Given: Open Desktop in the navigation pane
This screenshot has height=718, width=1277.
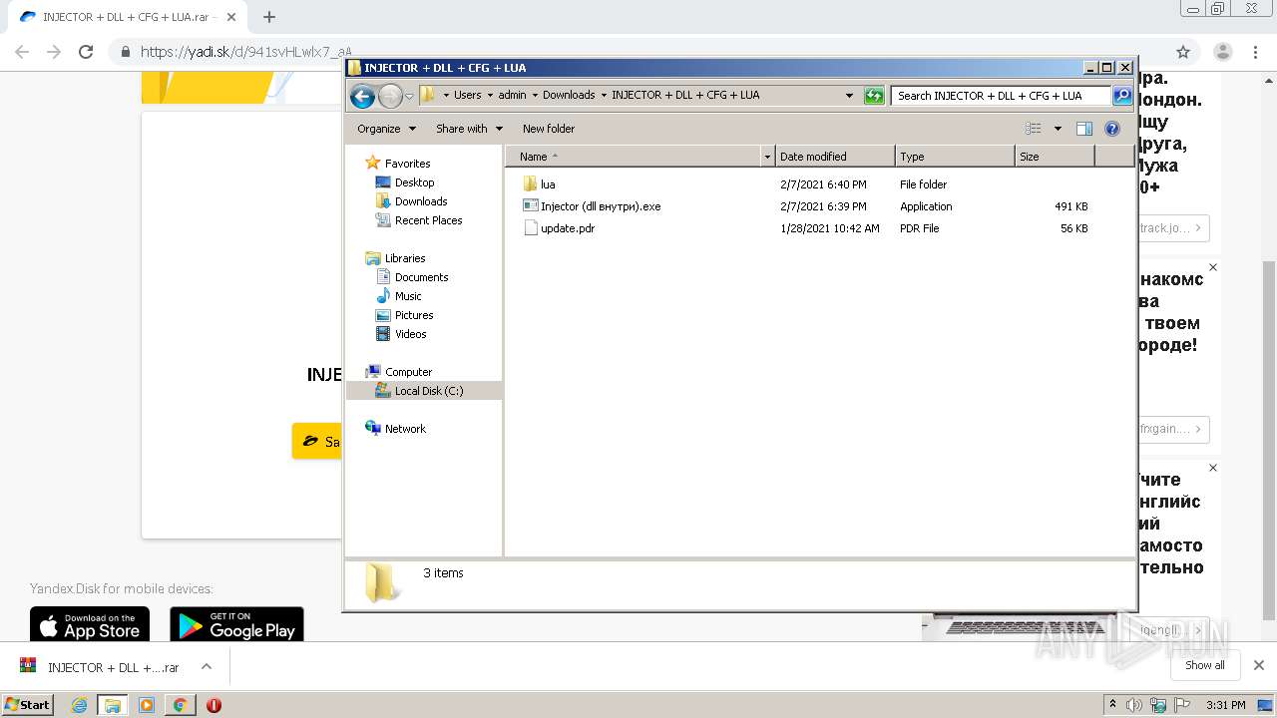Looking at the screenshot, I should [405, 182].
